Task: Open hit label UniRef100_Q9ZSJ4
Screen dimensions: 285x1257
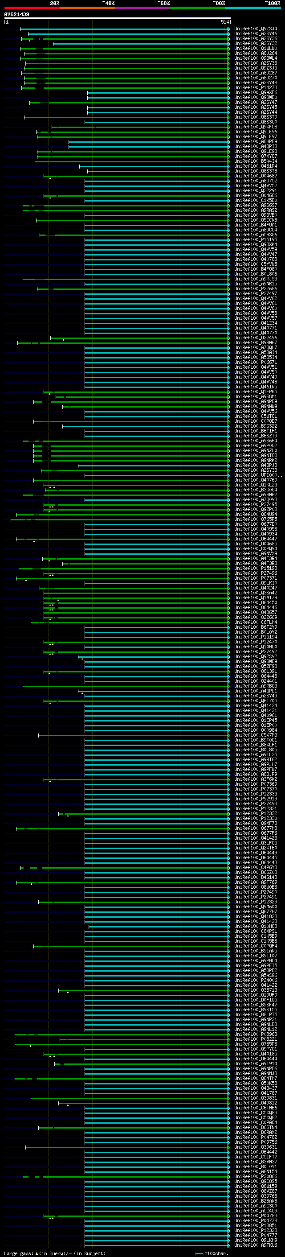Action: (255, 29)
